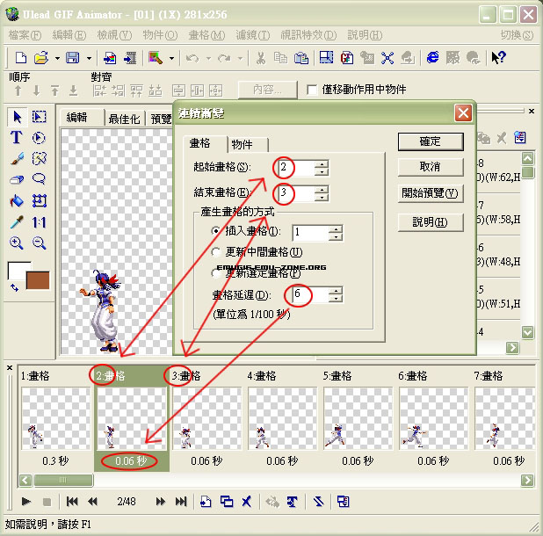
Task: Click the Undo arrow icon
Action: point(192,58)
